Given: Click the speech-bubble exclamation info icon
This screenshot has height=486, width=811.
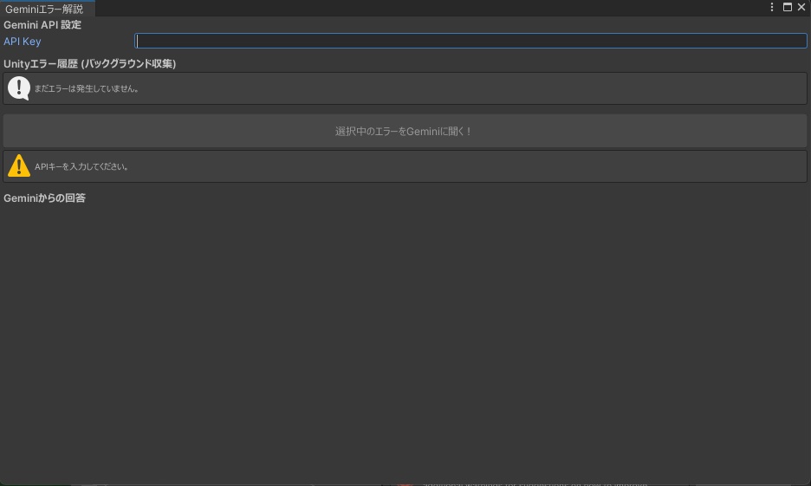Looking at the screenshot, I should (x=19, y=88).
